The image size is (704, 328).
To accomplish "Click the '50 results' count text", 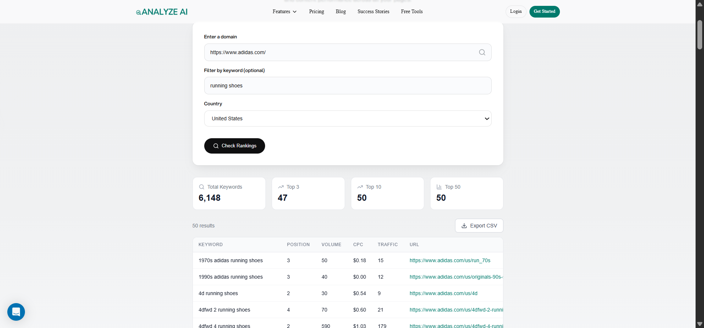I will tap(203, 226).
